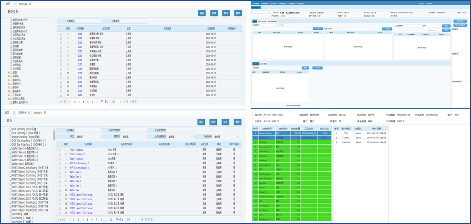
Task: Expand the 直接材料 folder node
Action: point(9,79)
